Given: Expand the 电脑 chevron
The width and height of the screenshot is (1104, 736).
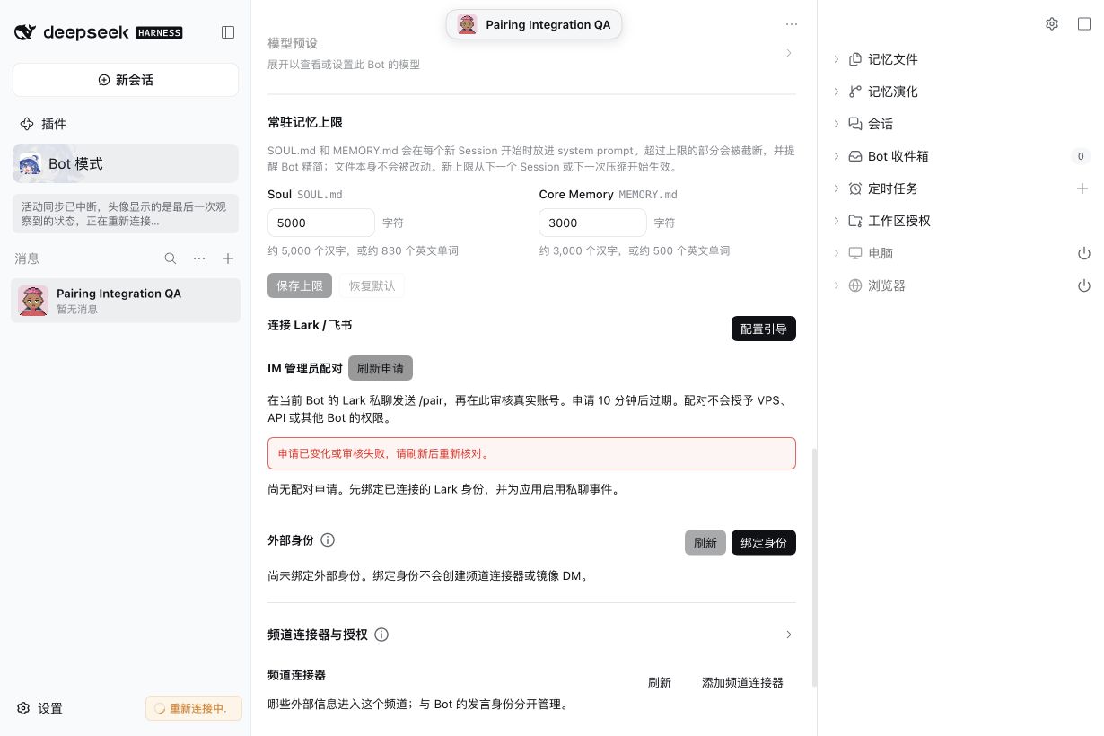Looking at the screenshot, I should click(x=837, y=253).
